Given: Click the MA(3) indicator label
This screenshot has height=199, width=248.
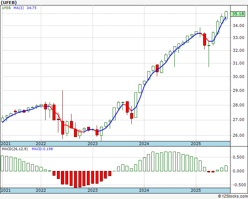Looking at the screenshot, I should click(19, 8).
